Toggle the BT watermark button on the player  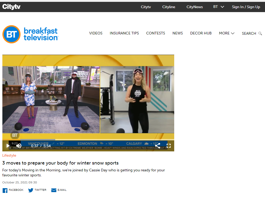click(15, 135)
